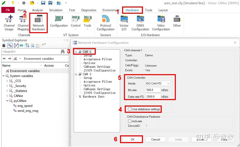Open GNSS Configuration
240x147 pixels.
pyautogui.click(x=140, y=23)
